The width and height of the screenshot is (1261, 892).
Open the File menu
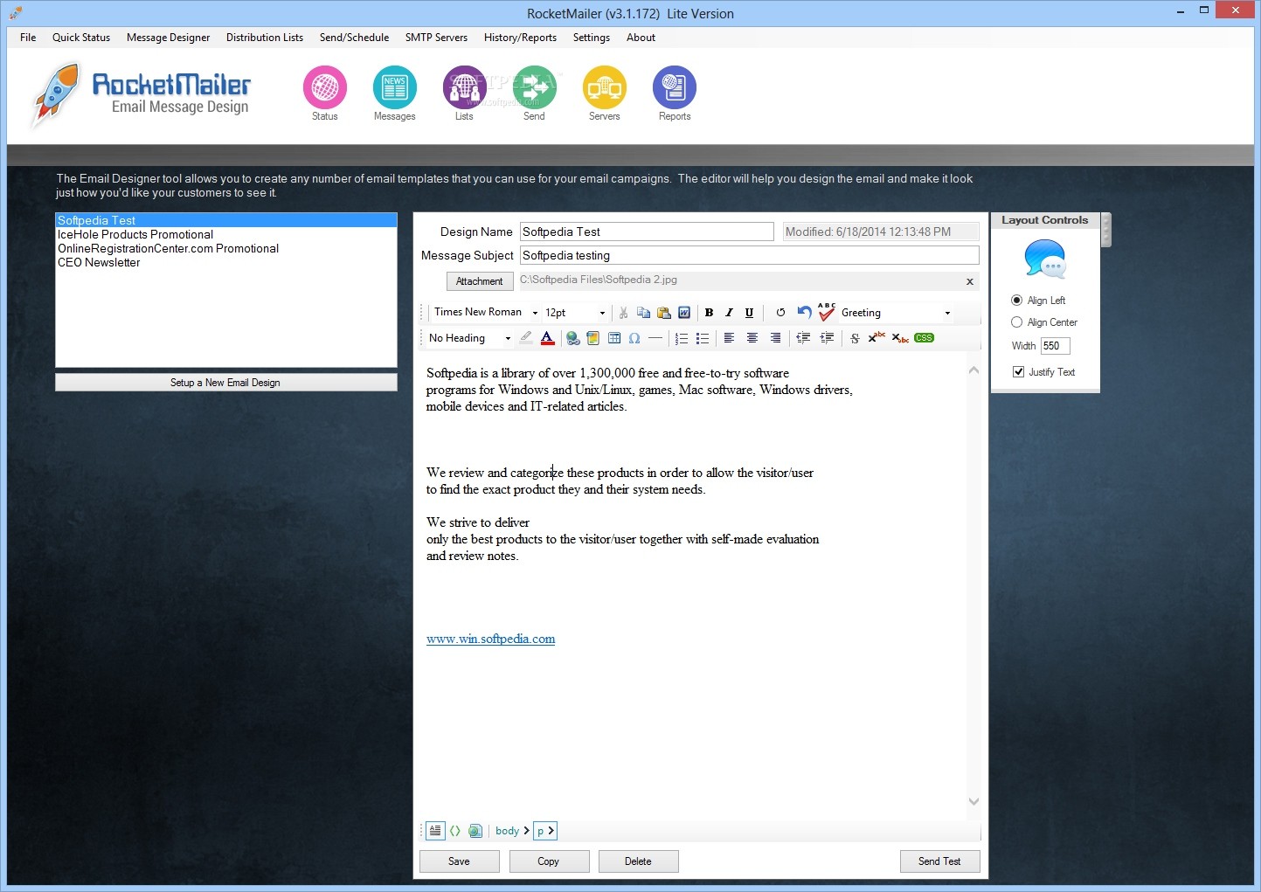click(28, 38)
